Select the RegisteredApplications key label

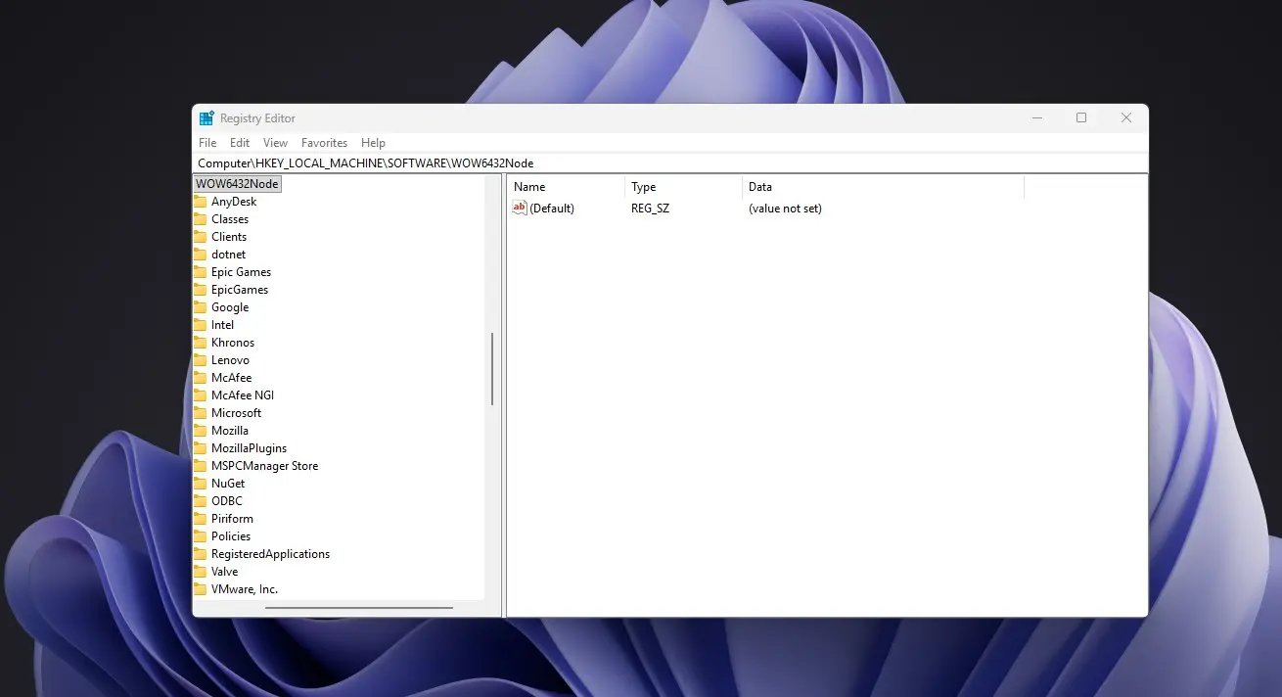pos(270,554)
